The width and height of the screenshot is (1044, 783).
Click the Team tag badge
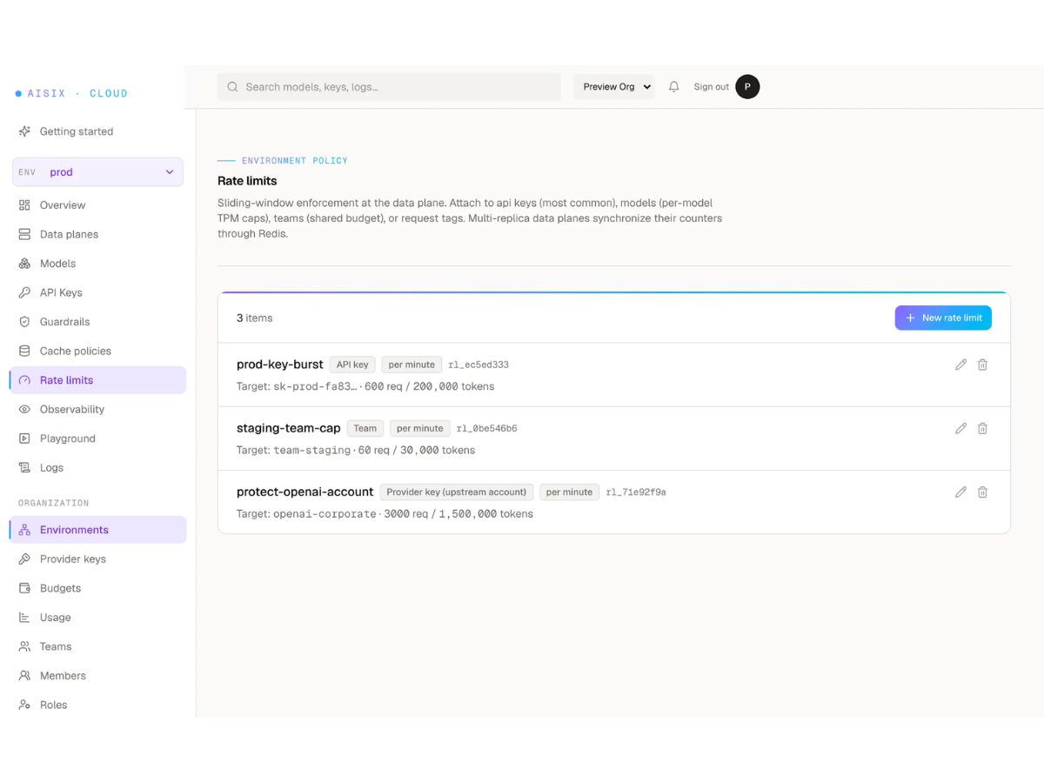tap(365, 428)
